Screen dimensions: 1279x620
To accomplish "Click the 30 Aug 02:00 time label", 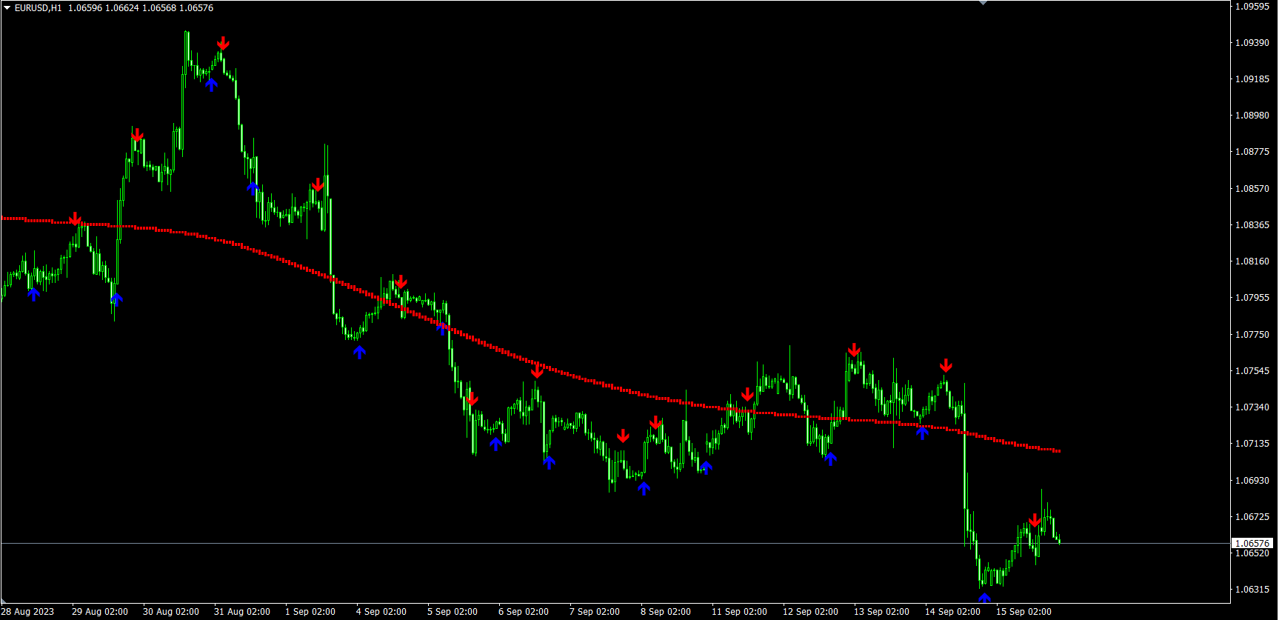I will tap(171, 612).
